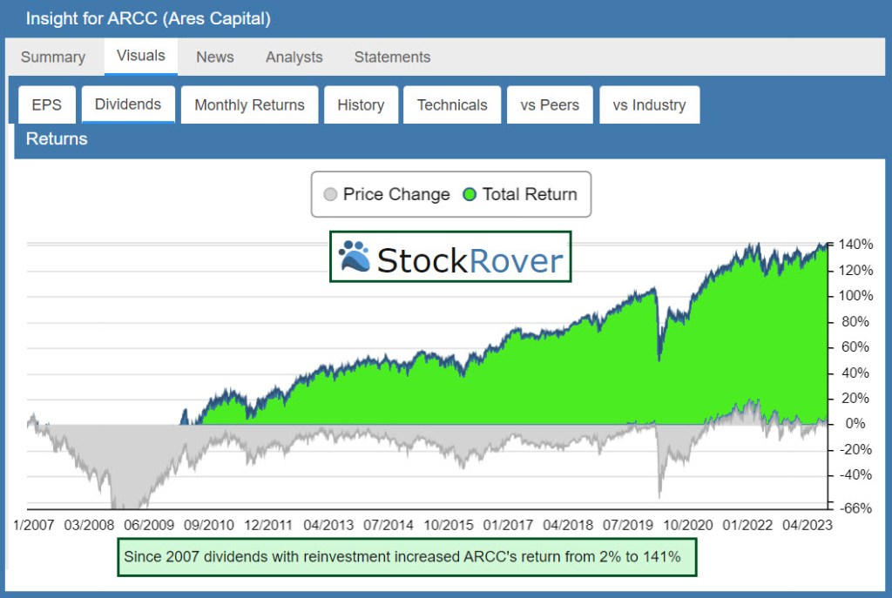Compare using the vs Peers tab
This screenshot has height=598, width=892.
[x=550, y=105]
